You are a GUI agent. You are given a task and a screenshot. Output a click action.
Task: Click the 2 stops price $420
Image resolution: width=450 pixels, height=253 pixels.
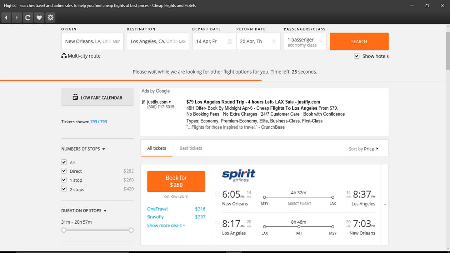pyautogui.click(x=128, y=189)
